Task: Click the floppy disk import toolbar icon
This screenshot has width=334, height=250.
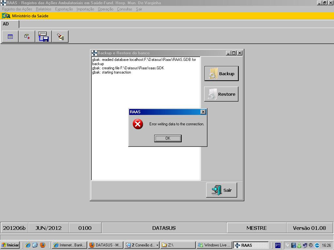Action: point(43,37)
